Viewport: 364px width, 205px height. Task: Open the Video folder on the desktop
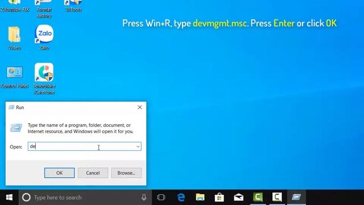14,38
